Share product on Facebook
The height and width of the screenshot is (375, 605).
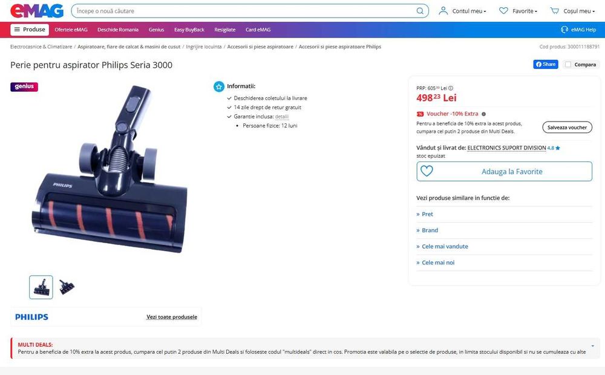pyautogui.click(x=546, y=65)
